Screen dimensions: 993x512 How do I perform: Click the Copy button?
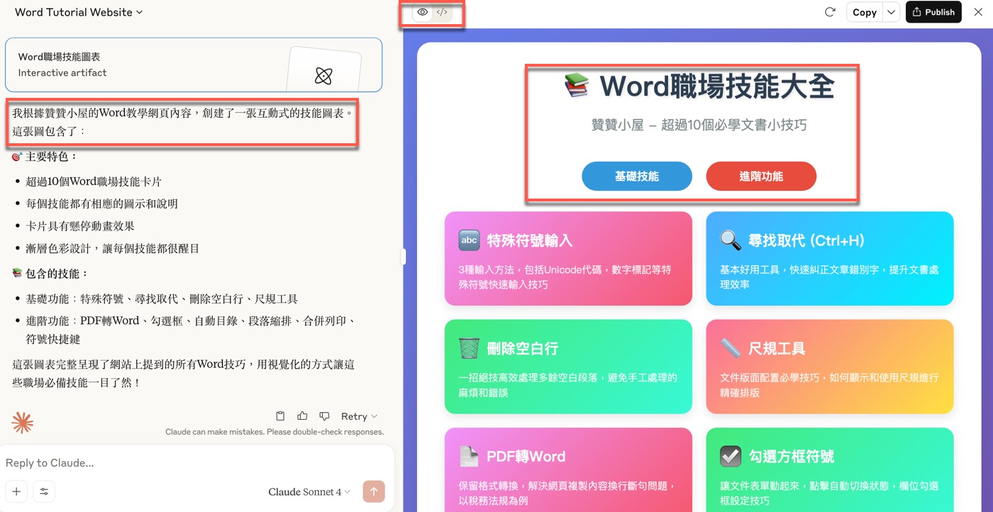pyautogui.click(x=864, y=12)
